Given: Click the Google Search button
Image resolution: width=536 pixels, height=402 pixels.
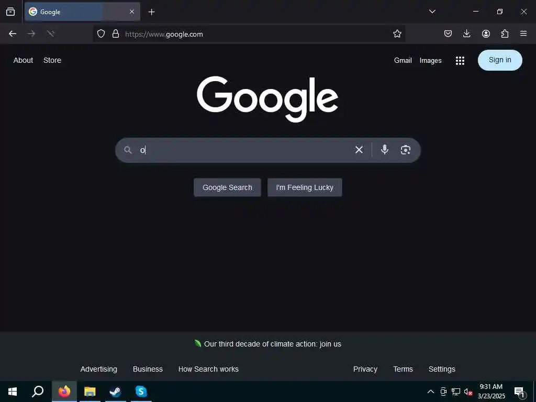Looking at the screenshot, I should 227,187.
